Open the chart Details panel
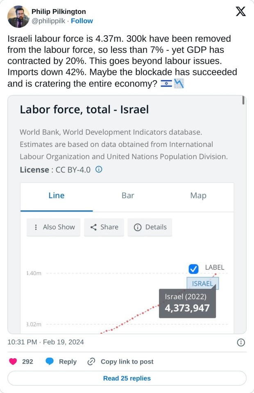Screen dimensions: 254x393 coord(150,227)
